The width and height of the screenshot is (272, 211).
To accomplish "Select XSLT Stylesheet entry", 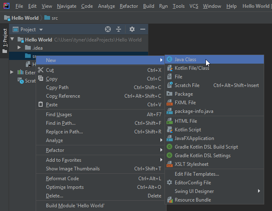I will 191,164.
